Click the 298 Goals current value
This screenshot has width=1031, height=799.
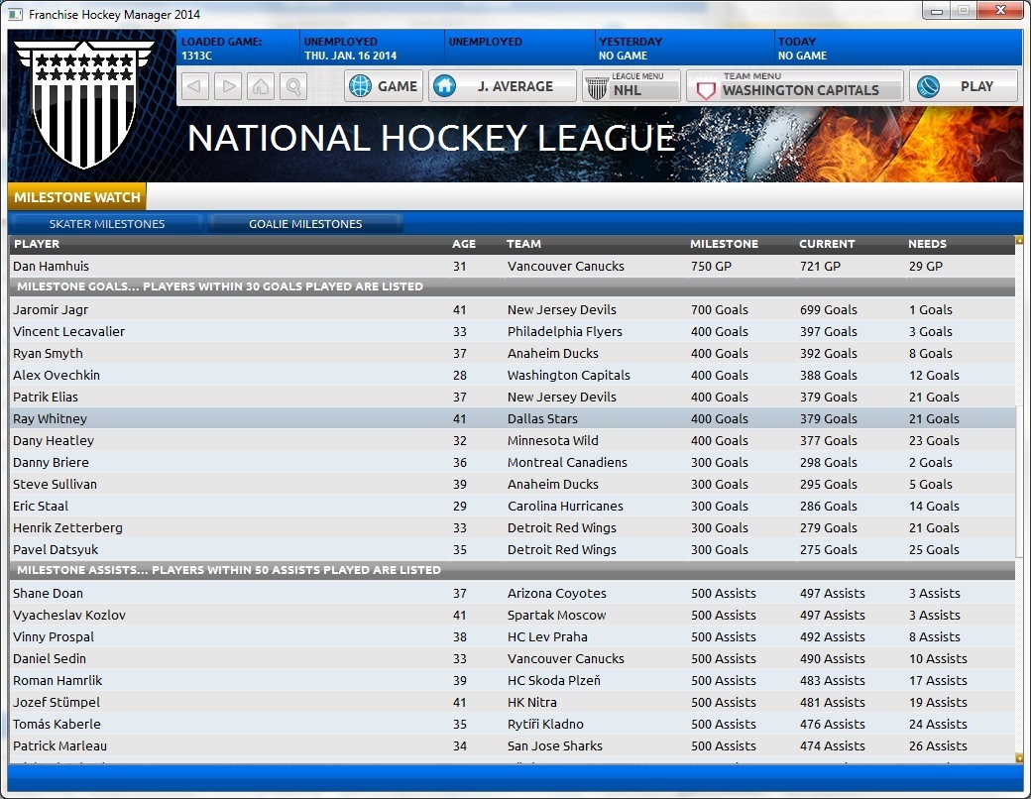click(x=828, y=462)
